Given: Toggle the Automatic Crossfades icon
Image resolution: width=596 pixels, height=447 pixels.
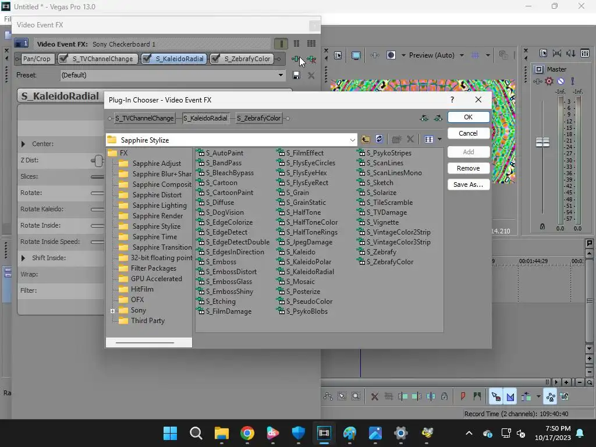Looking at the screenshot, I should pyautogui.click(x=510, y=397).
